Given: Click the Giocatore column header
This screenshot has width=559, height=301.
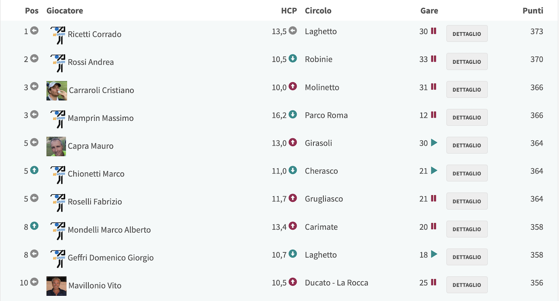Looking at the screenshot, I should pyautogui.click(x=65, y=10).
